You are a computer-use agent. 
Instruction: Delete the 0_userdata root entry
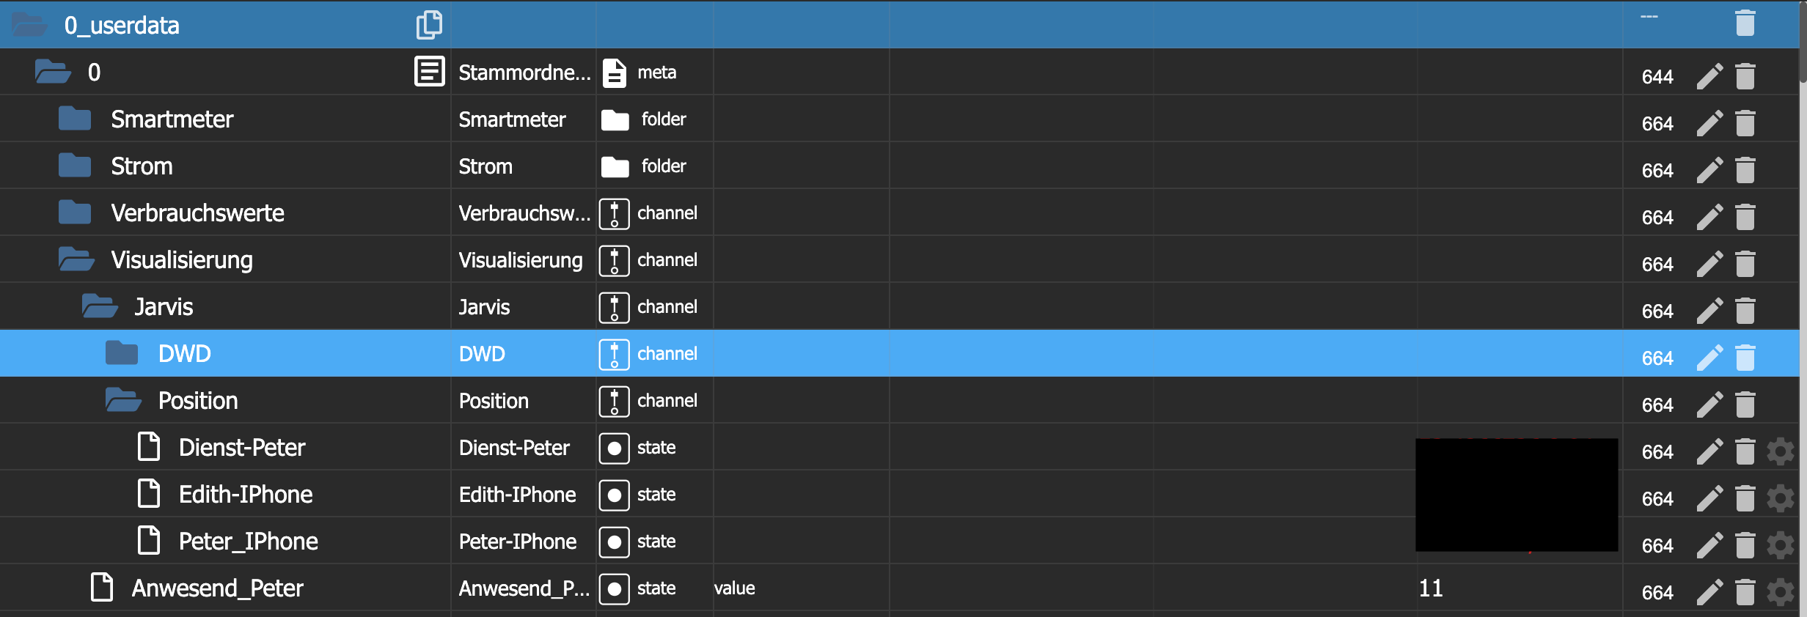1745,23
